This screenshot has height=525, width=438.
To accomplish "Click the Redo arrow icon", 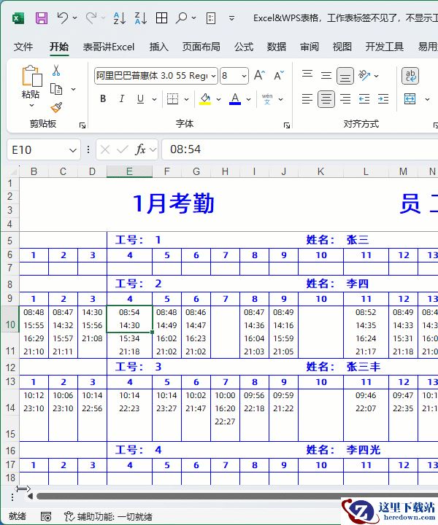I will pos(91,17).
